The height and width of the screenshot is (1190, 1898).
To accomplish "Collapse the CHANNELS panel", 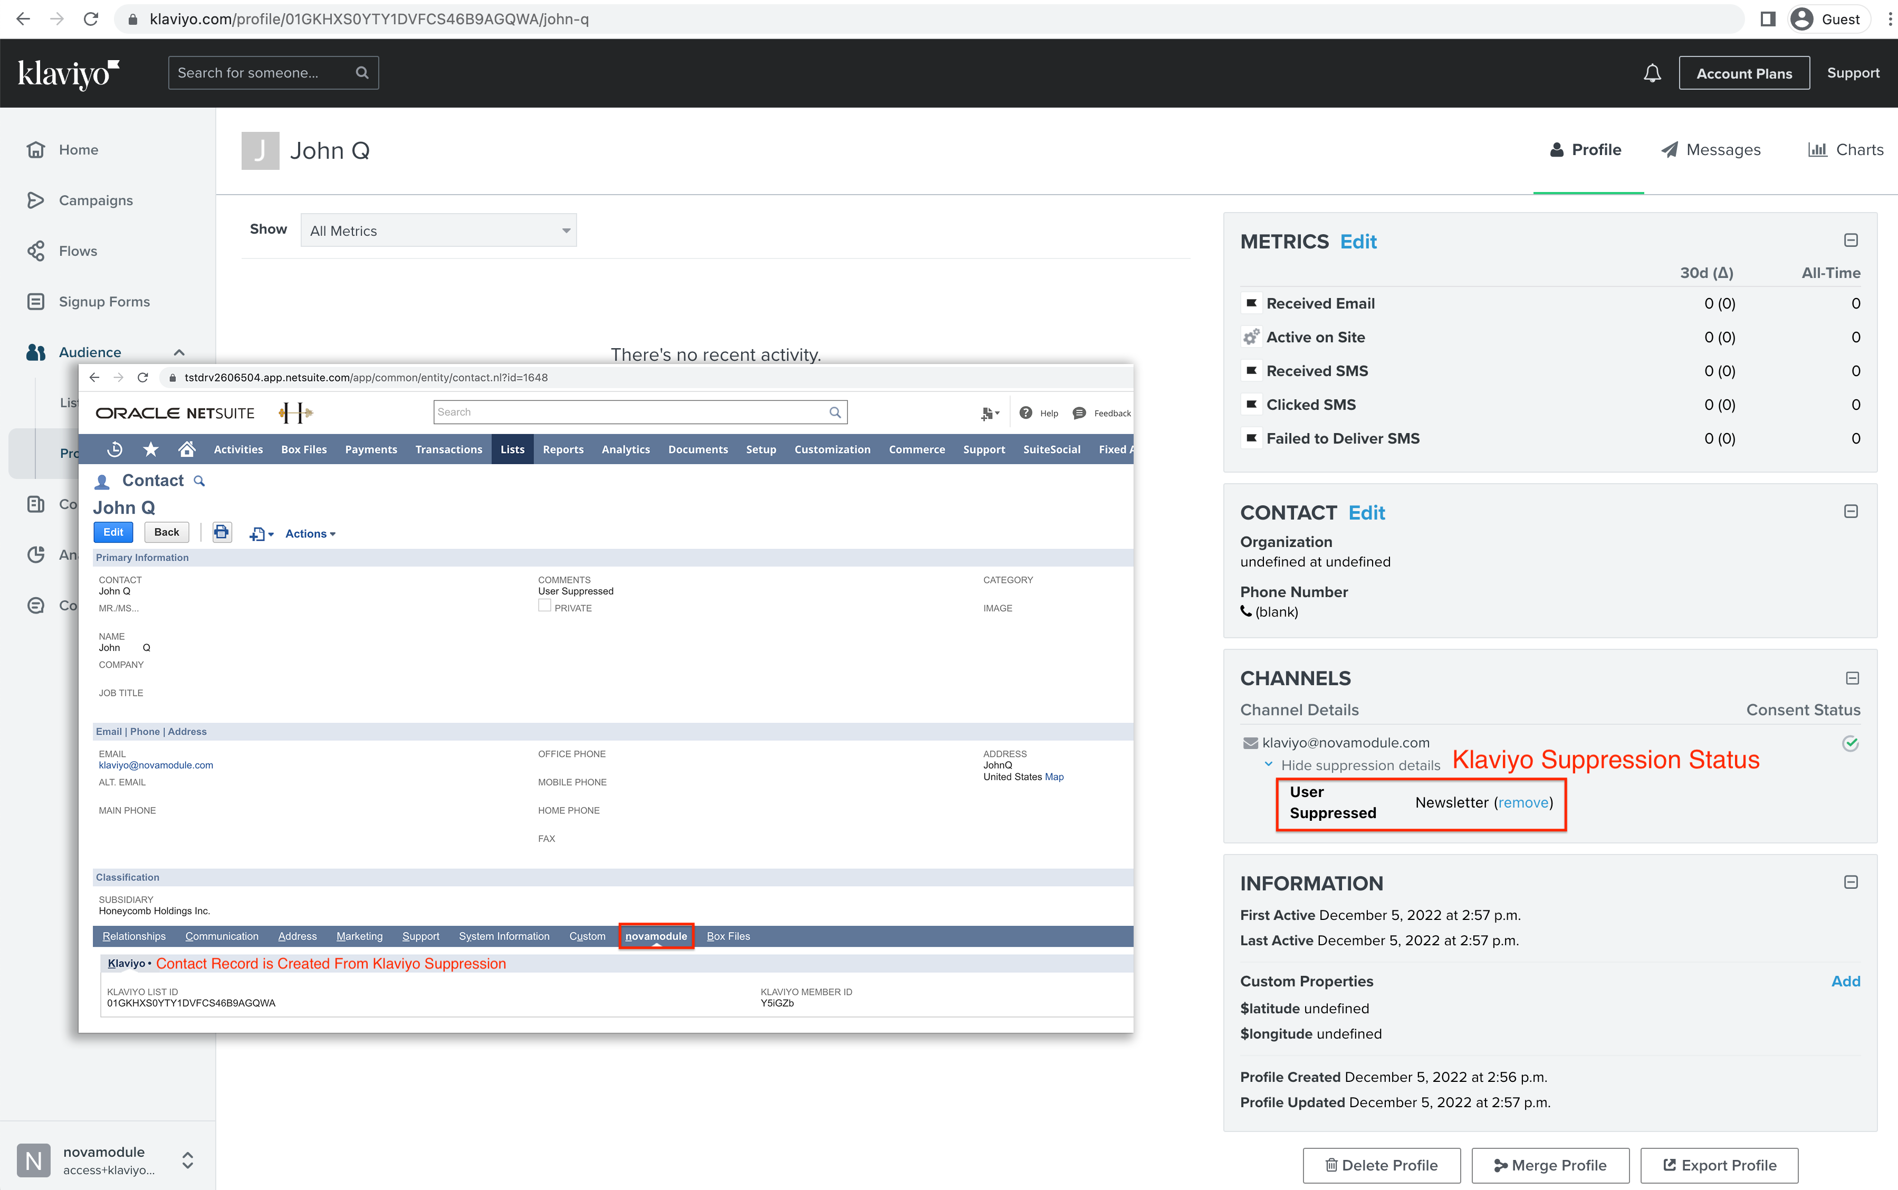I will 1852,678.
